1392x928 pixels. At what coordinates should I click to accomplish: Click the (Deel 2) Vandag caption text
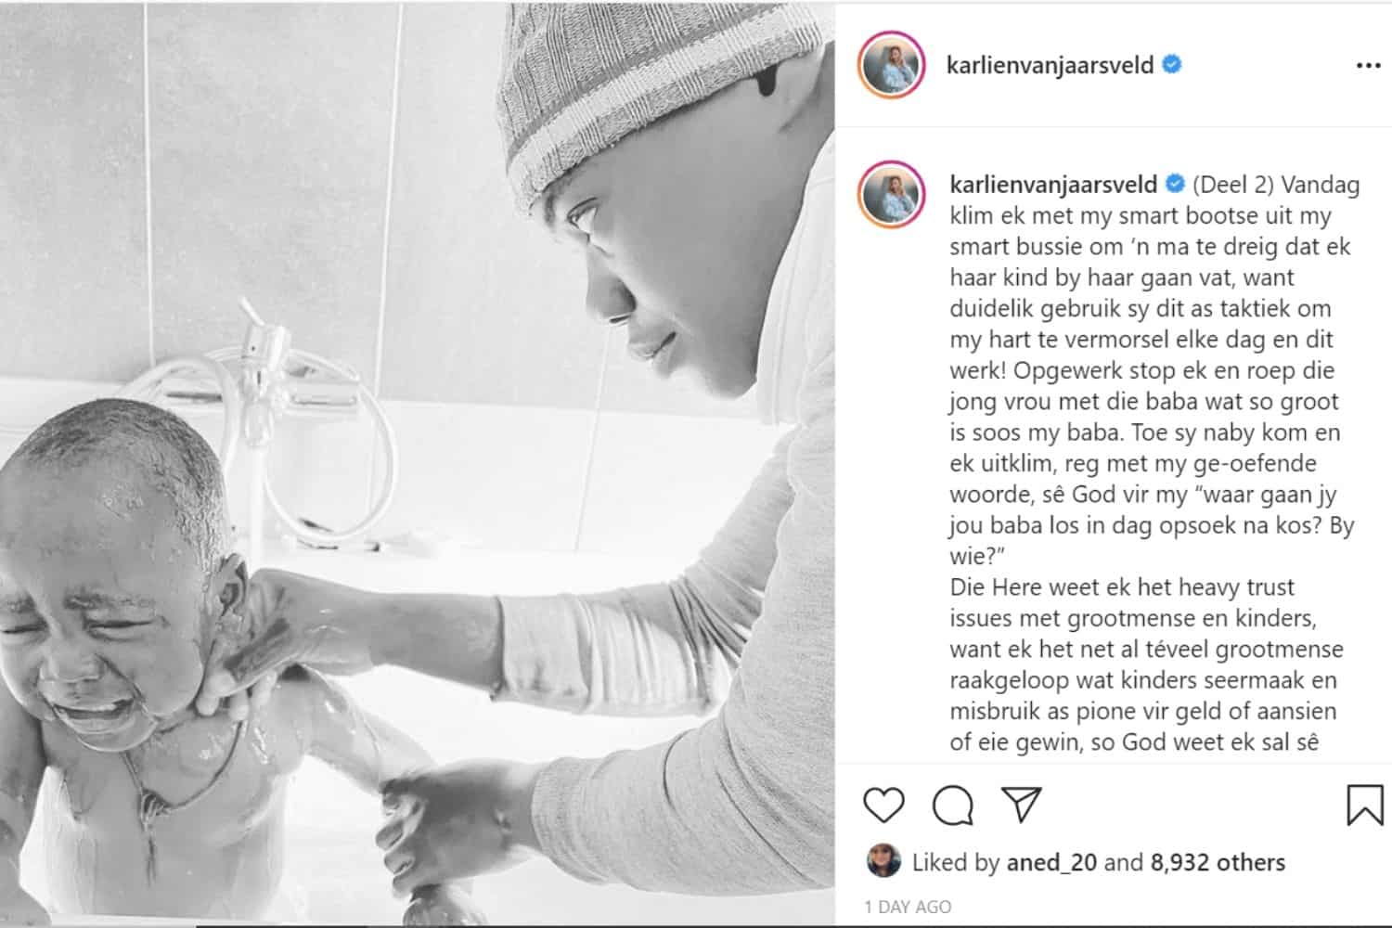point(1276,185)
